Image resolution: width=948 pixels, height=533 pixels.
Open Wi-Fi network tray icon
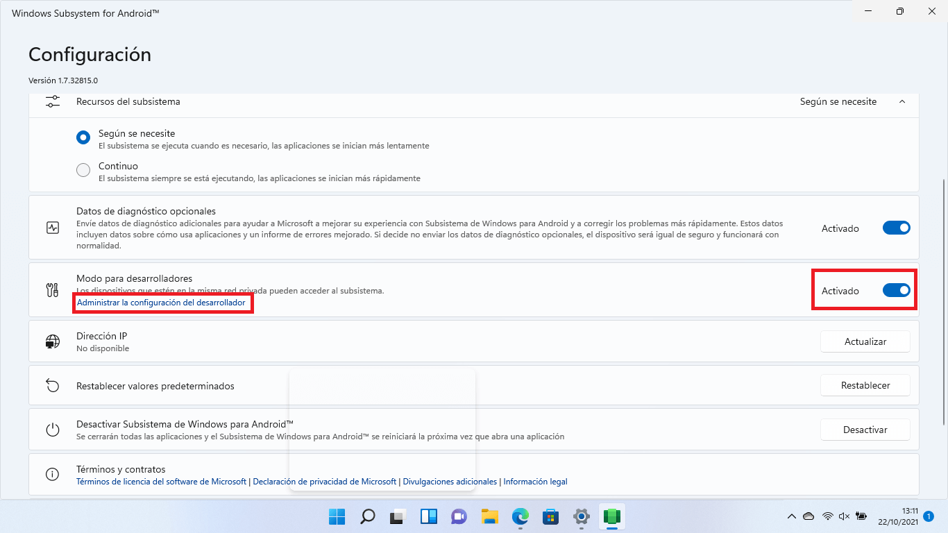click(x=827, y=516)
